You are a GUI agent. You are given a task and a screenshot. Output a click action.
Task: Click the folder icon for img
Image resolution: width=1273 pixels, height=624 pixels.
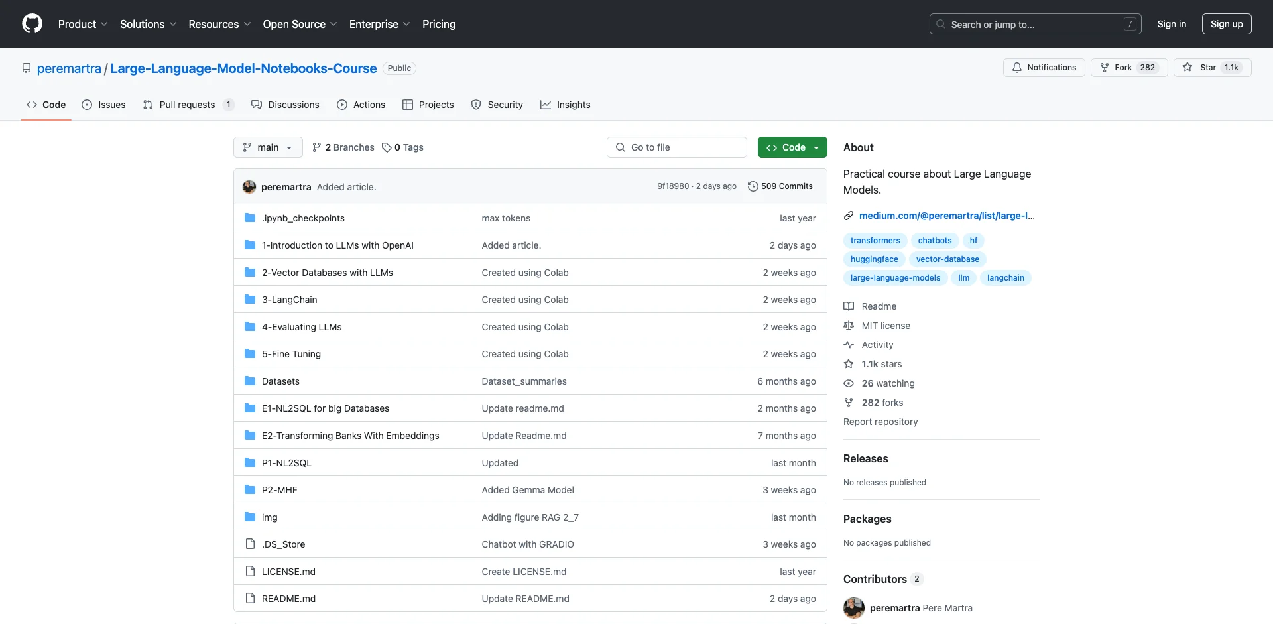click(x=250, y=517)
